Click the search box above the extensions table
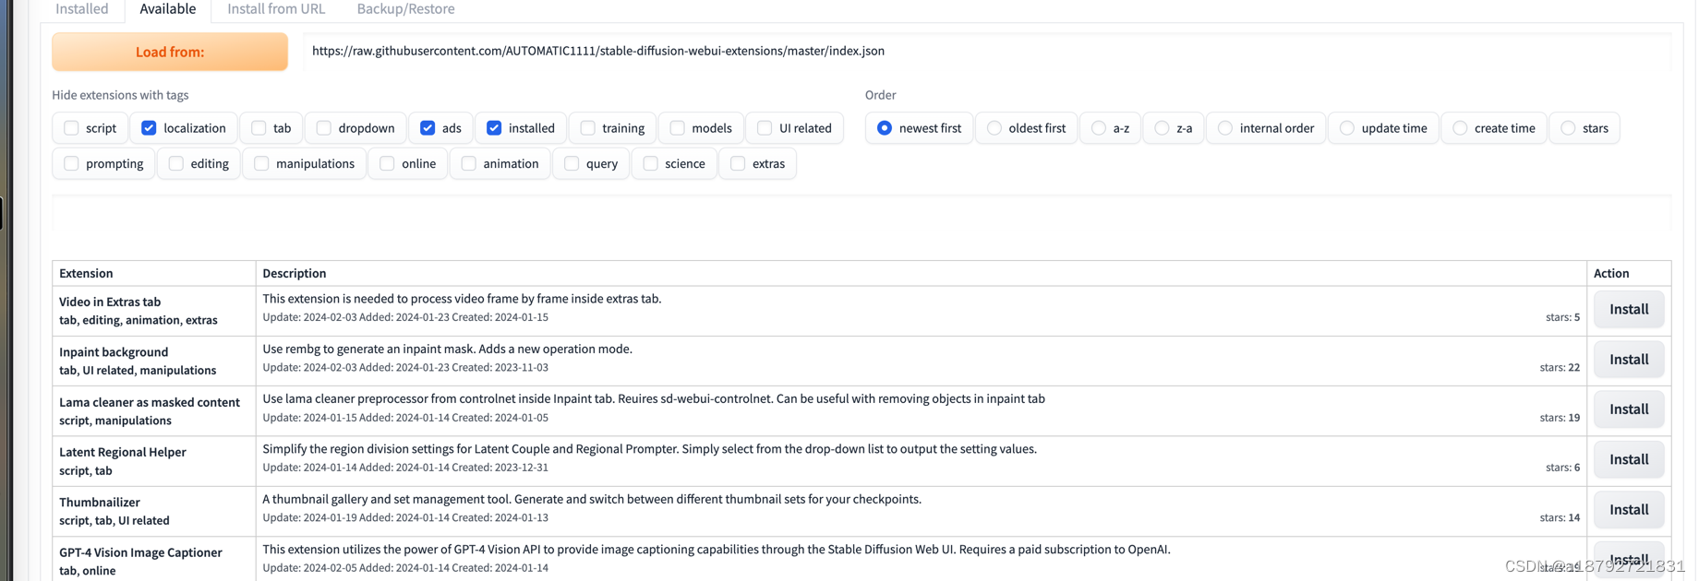 tap(862, 214)
